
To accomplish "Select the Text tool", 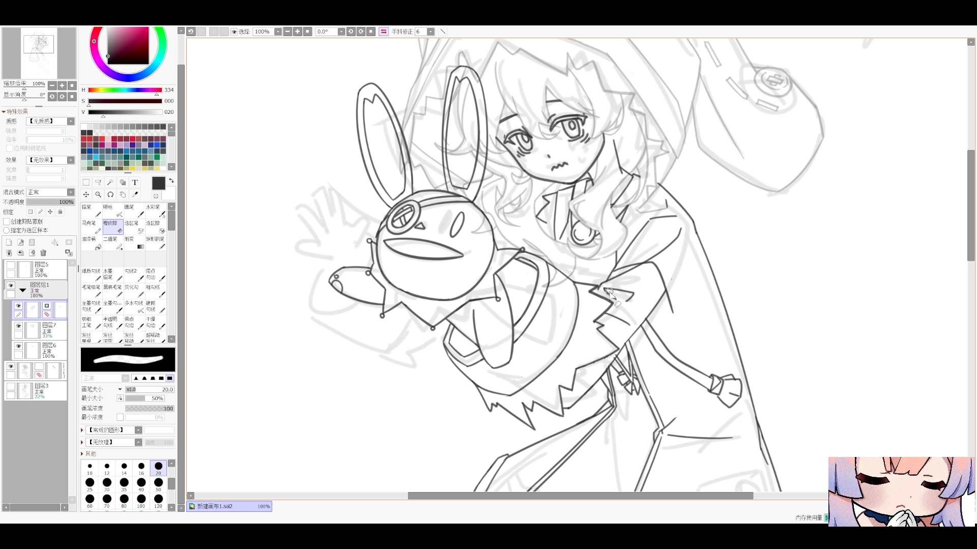I will coord(135,182).
